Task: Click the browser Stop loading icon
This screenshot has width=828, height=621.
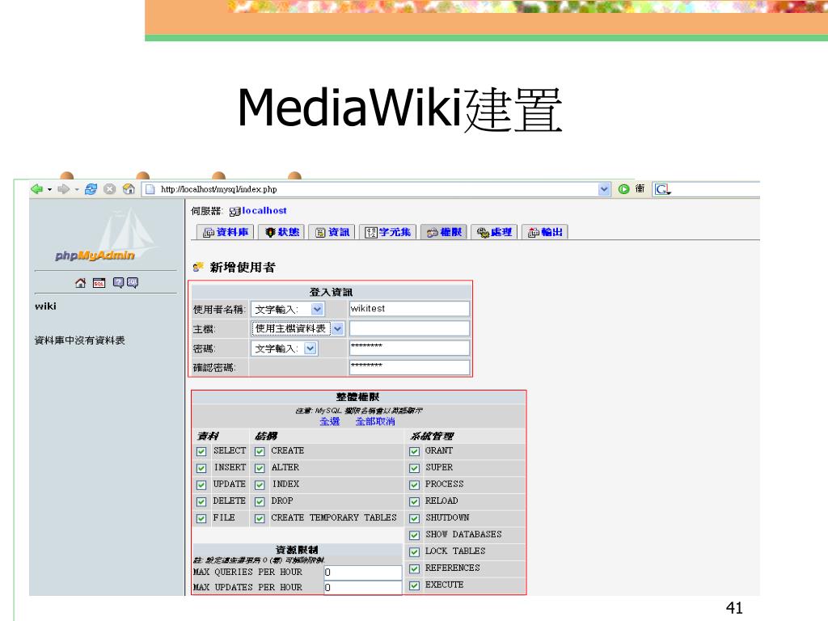Action: 109,189
